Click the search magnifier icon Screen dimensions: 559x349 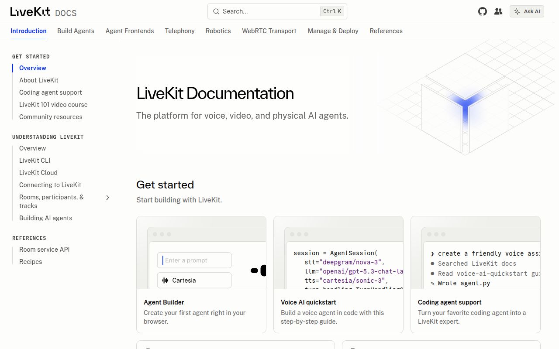[x=216, y=11]
